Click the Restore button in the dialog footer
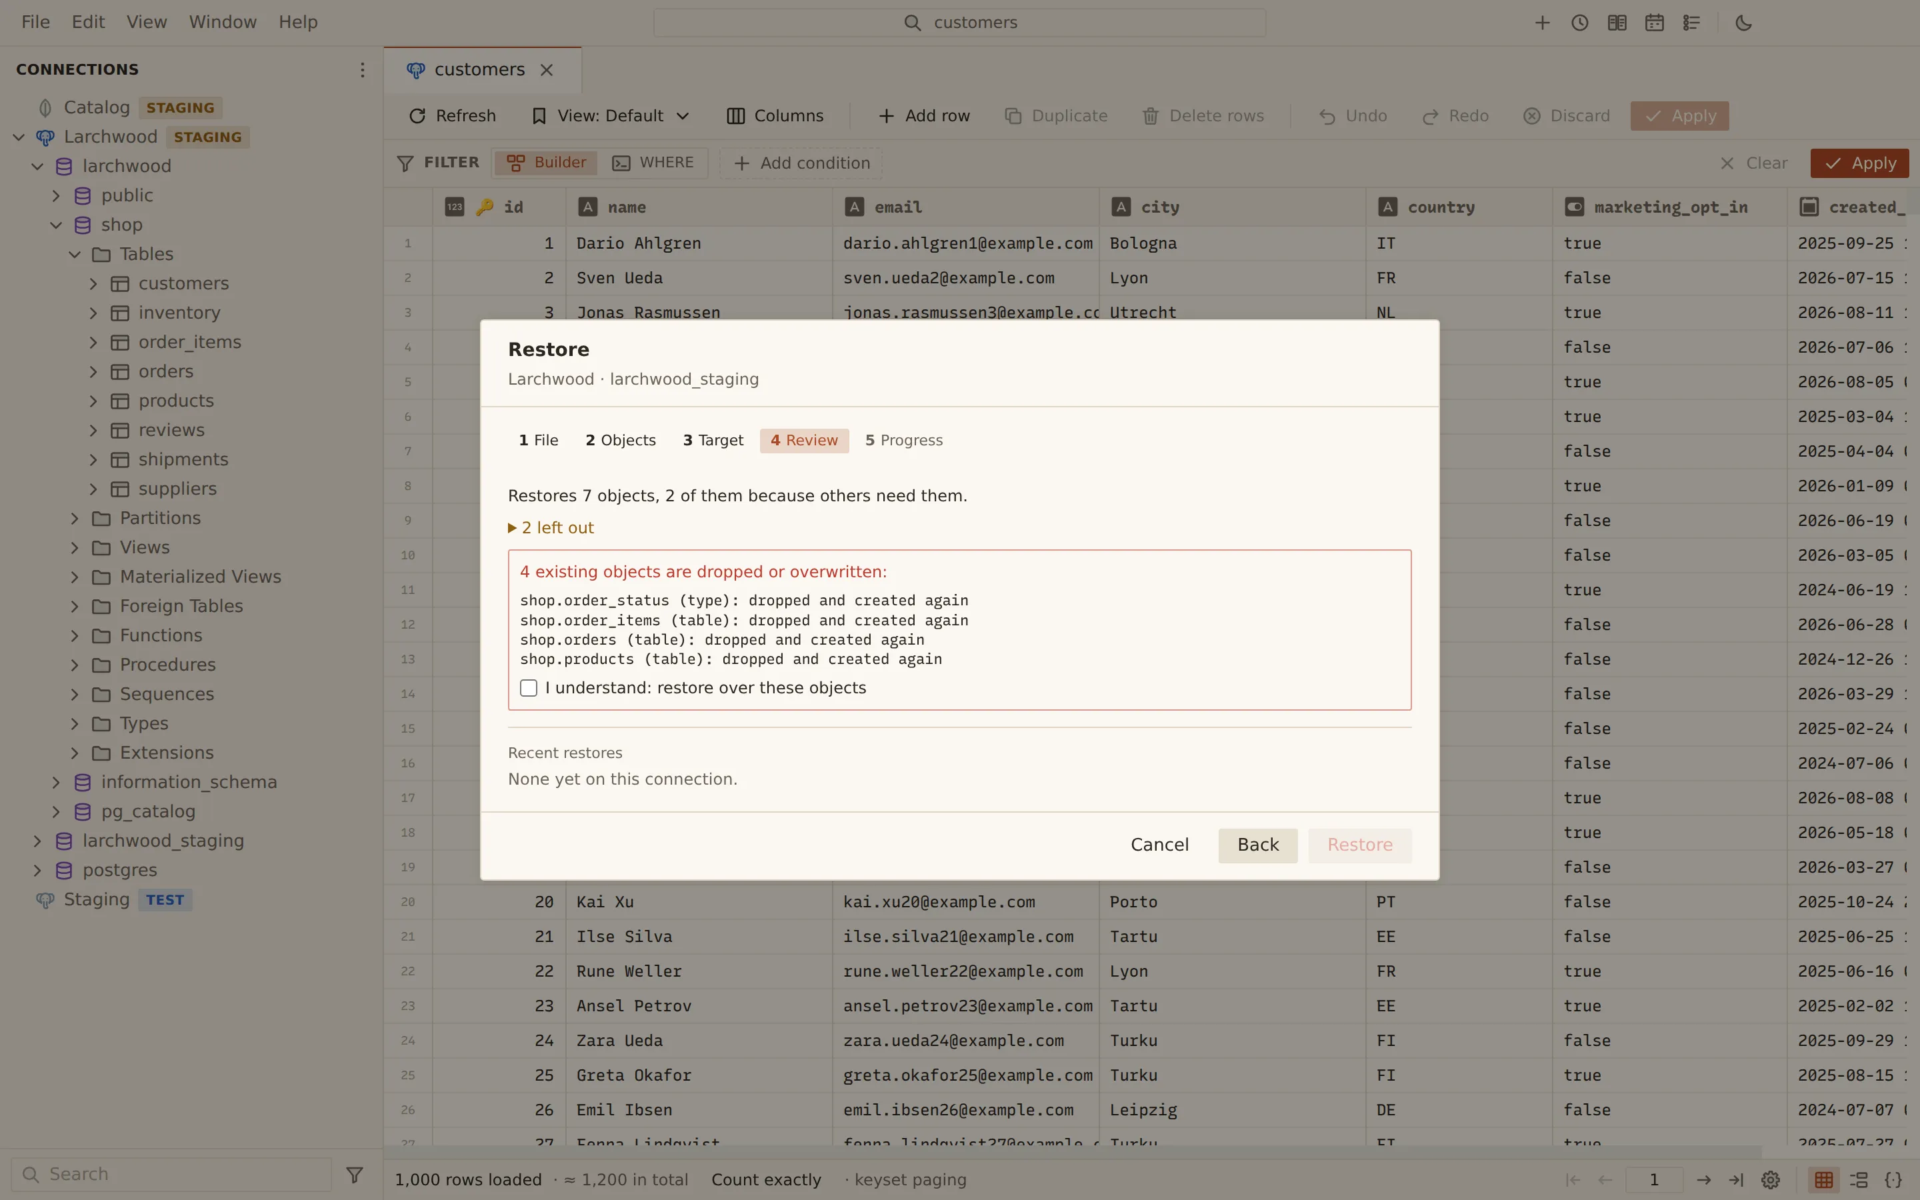 point(1359,845)
